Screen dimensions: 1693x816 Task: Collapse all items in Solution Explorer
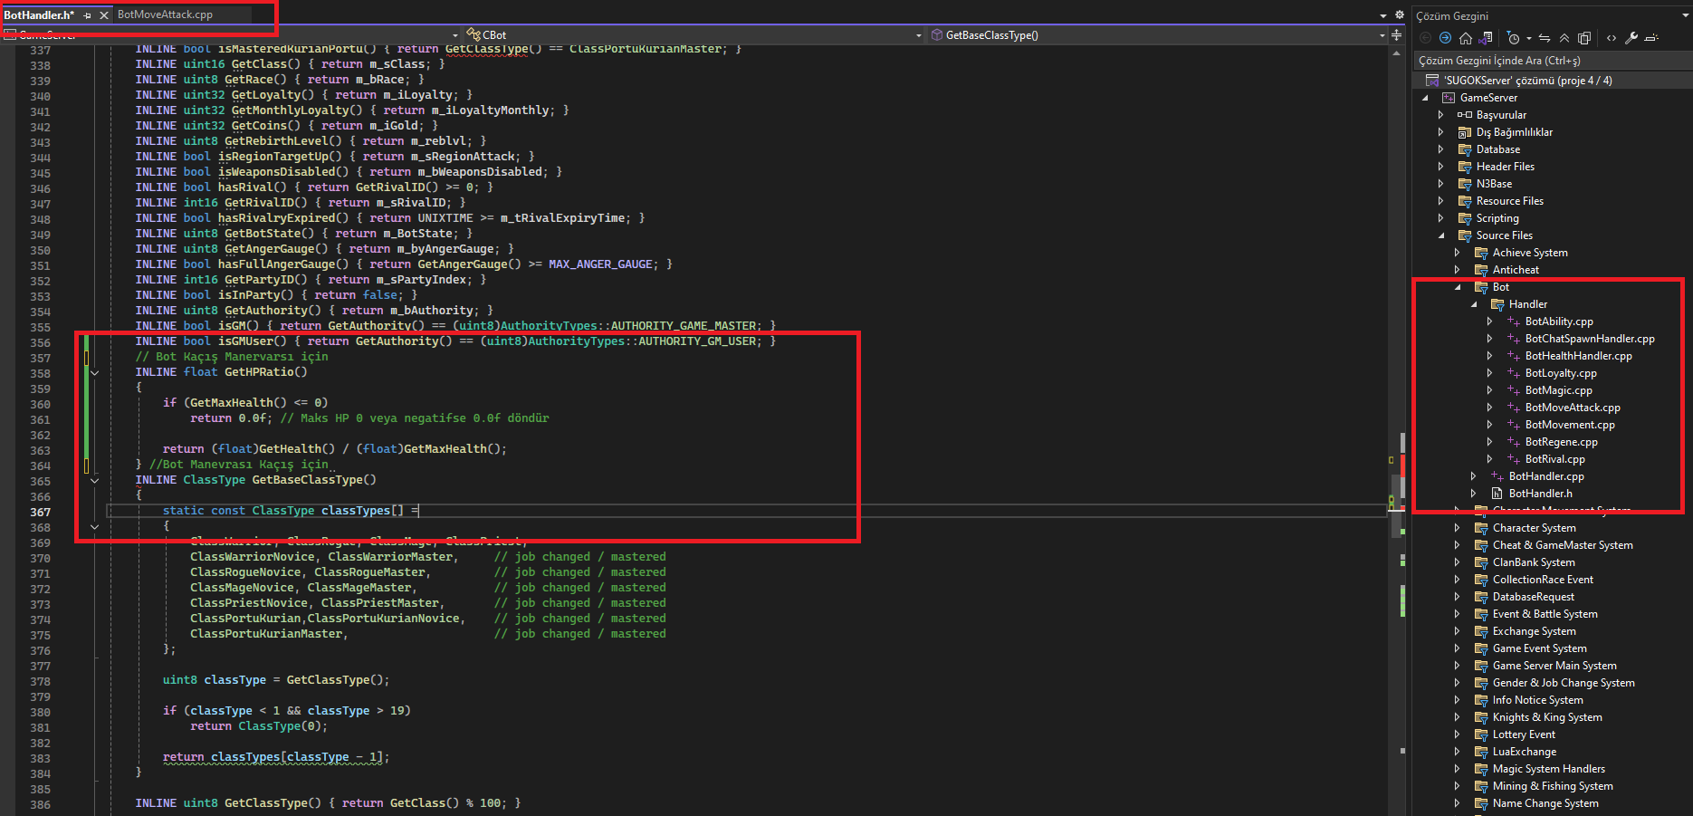click(x=1564, y=38)
